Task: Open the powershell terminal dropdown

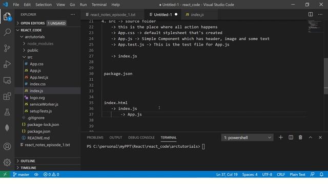Action: click(247, 137)
